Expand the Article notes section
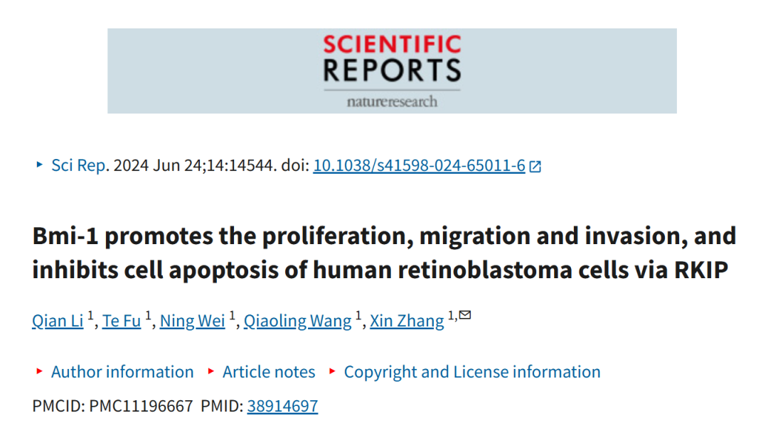This screenshot has height=440, width=768. click(268, 372)
